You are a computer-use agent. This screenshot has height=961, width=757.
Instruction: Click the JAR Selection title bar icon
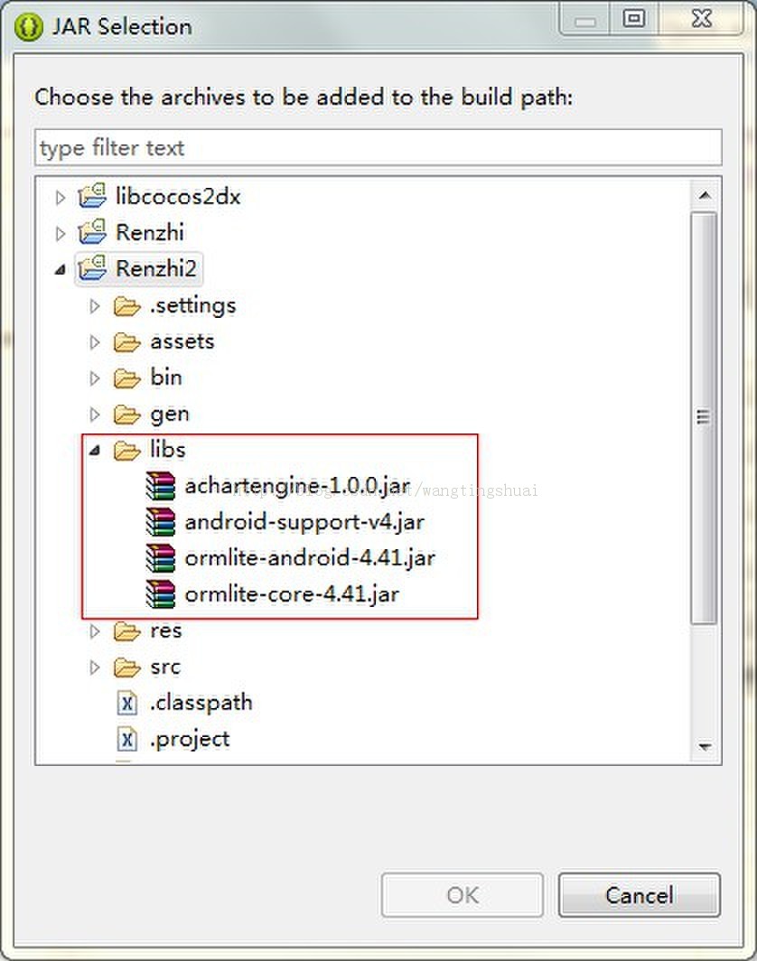tap(28, 27)
